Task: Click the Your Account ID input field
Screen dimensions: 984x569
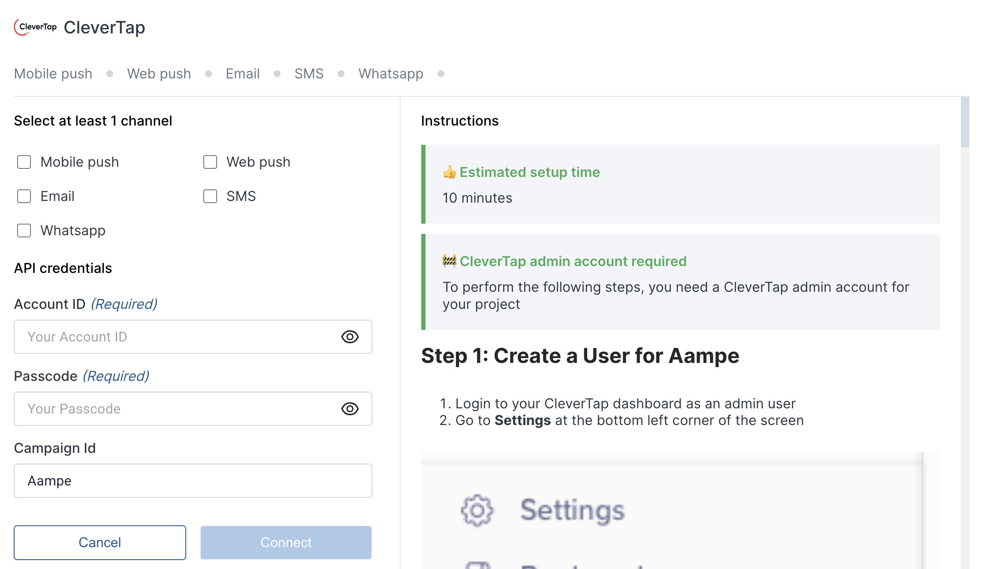Action: point(172,337)
